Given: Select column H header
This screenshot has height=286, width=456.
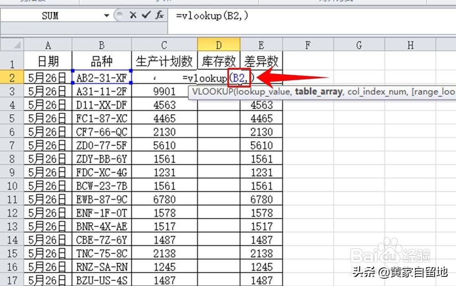Looking at the screenshot, I should click(410, 45).
